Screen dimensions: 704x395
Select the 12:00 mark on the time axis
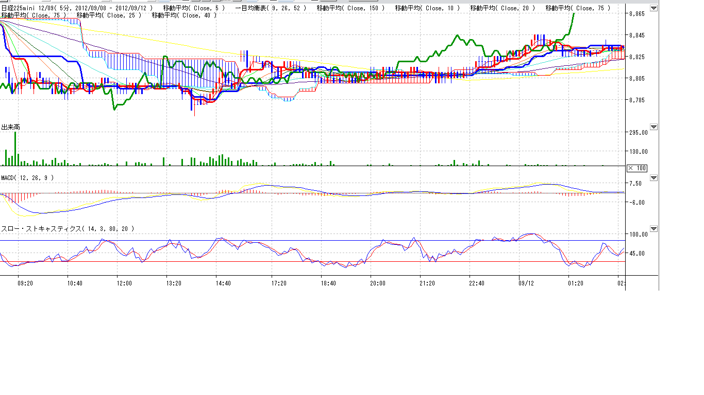pos(124,283)
